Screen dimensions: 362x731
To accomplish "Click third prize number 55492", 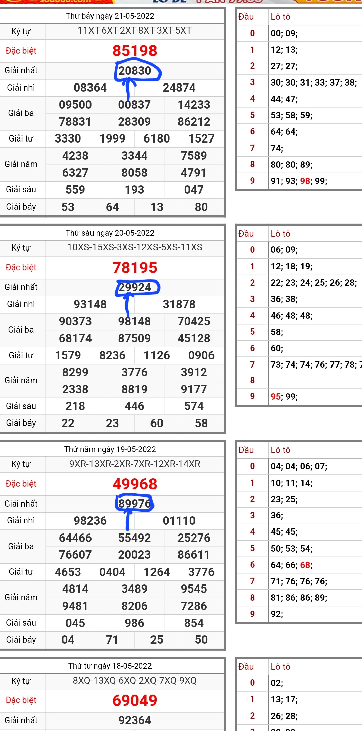I will 134,538.
